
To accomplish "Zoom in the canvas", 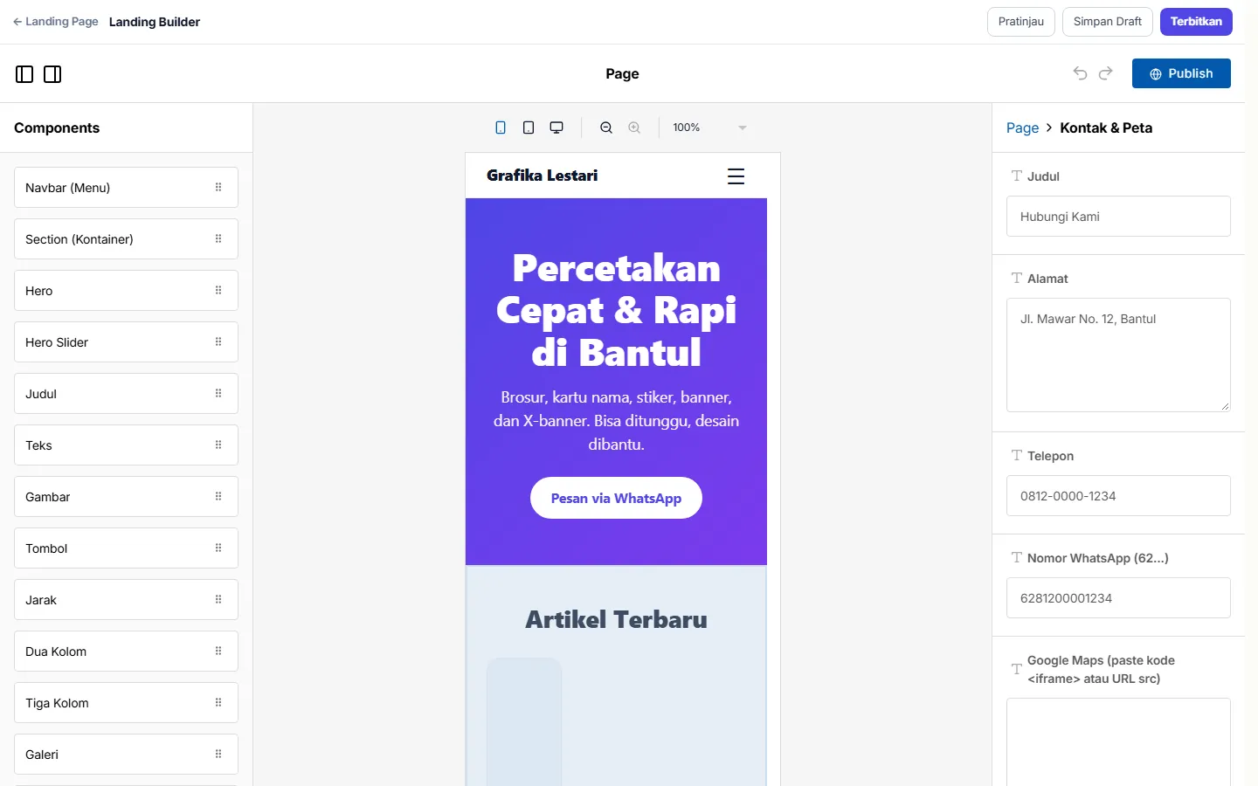I will point(634,128).
